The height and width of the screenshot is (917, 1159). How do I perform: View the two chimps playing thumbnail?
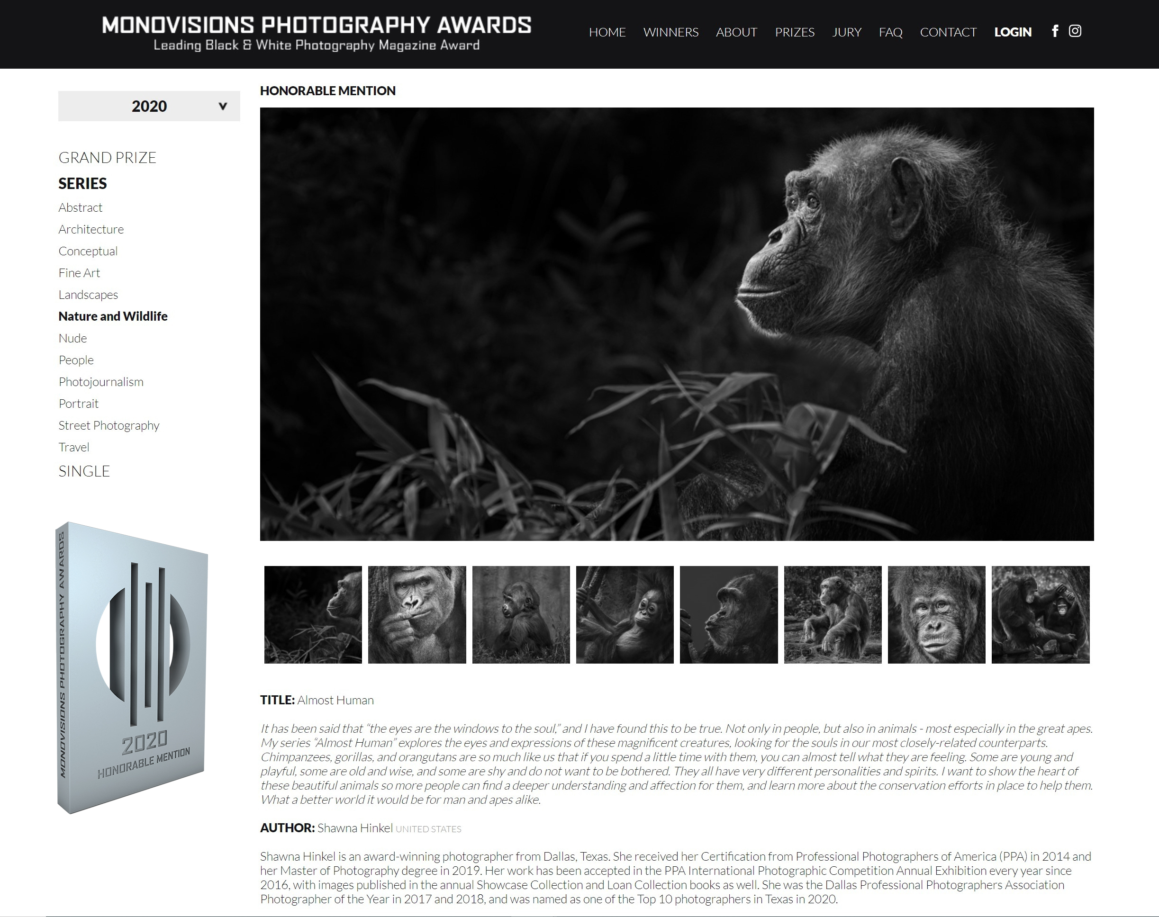[1041, 615]
